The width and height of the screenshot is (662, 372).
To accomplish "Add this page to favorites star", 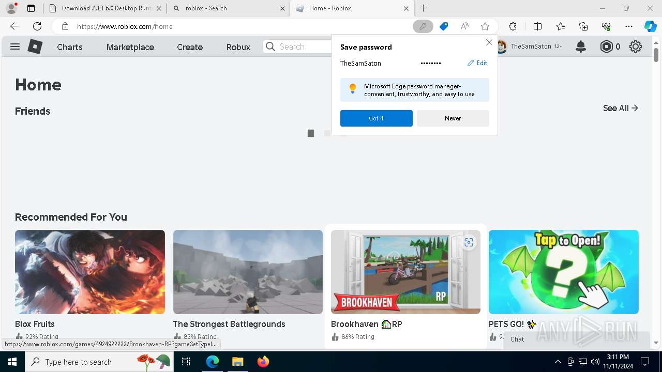I will (x=485, y=26).
